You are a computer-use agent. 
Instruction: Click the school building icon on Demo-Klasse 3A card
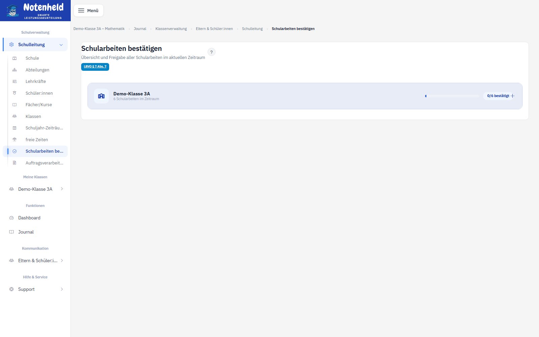[101, 96]
